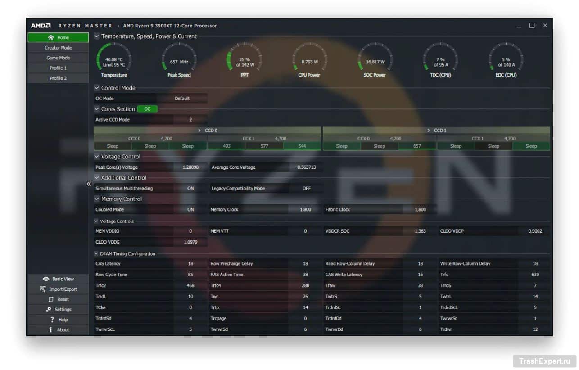Click the TrrdL value 10
The width and height of the screenshot is (579, 370).
coord(190,297)
